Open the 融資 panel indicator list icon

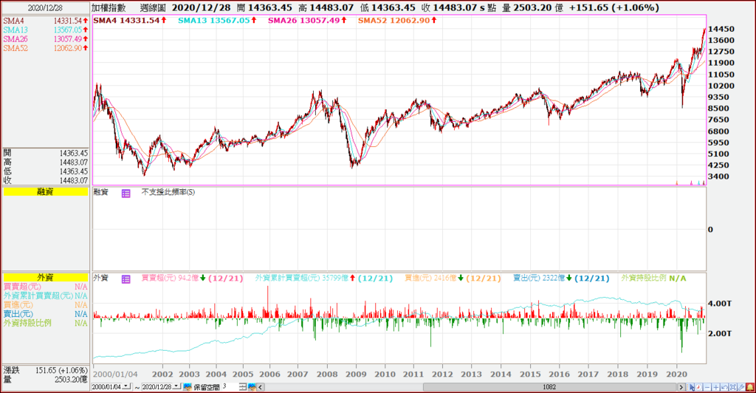click(126, 194)
